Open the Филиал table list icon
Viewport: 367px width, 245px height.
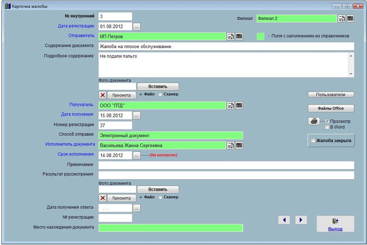[350, 19]
